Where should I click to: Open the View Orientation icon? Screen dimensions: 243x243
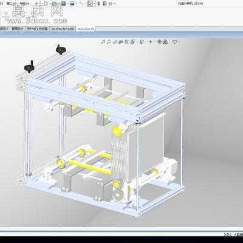tap(132, 42)
